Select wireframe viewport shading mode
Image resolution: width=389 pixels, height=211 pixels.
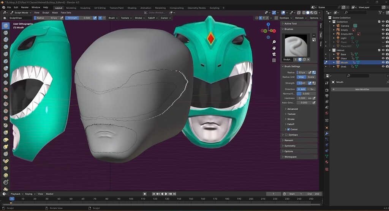(x=304, y=13)
